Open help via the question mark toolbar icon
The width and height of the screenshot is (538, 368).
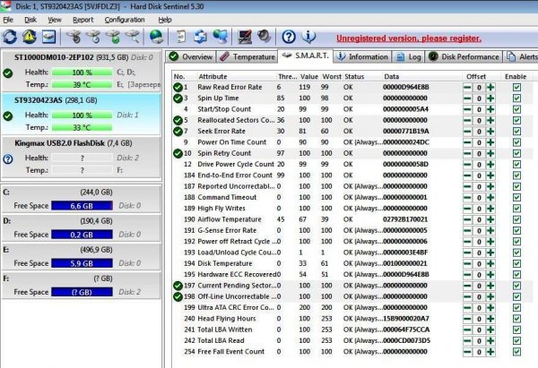click(x=289, y=37)
